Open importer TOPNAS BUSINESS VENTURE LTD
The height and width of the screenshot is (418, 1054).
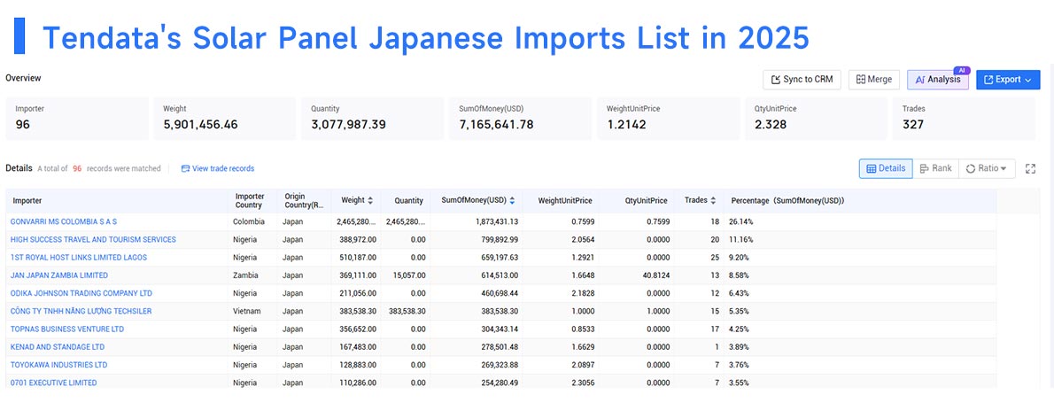pyautogui.click(x=67, y=329)
